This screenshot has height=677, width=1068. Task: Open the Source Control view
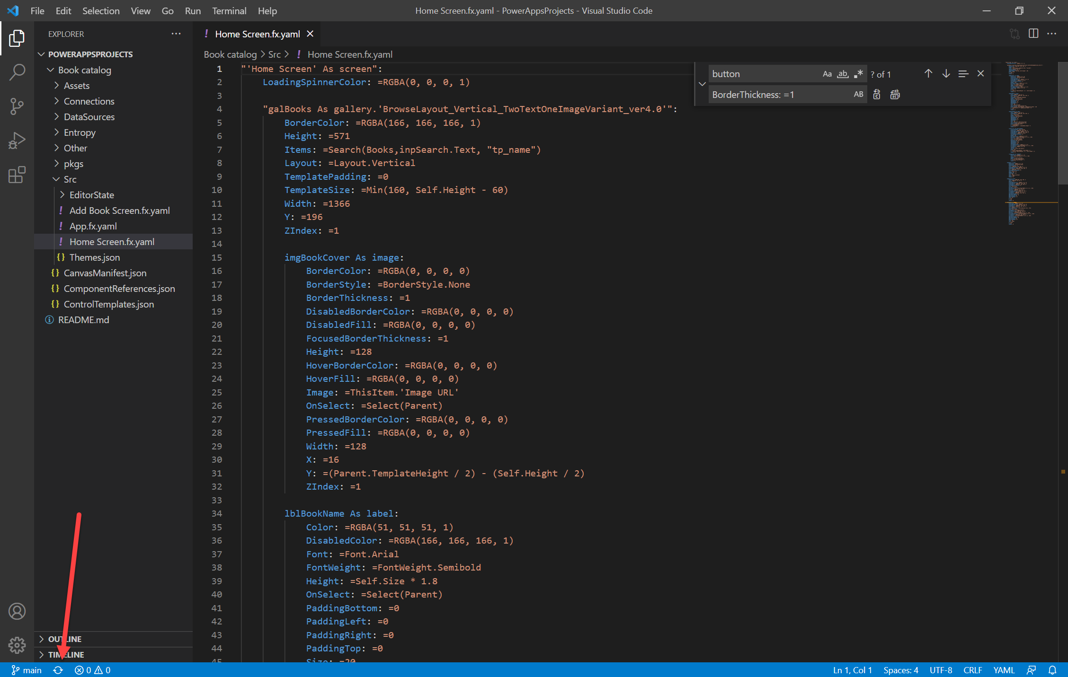pyautogui.click(x=17, y=106)
